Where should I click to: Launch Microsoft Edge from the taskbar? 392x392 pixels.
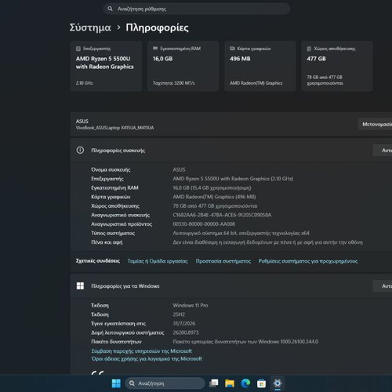(x=245, y=383)
